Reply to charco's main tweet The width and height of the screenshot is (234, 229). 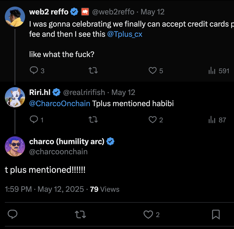(12, 215)
